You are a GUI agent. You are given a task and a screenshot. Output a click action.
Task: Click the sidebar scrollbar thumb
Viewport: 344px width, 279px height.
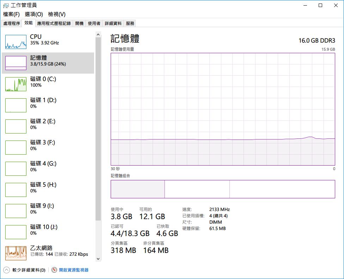[98, 129]
